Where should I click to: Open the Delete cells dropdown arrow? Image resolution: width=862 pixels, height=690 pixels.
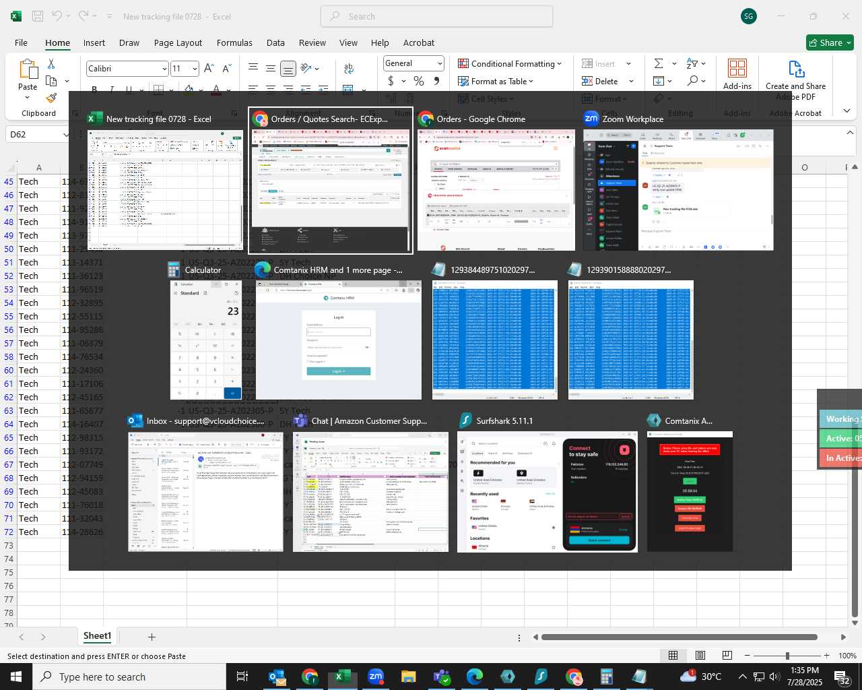coord(631,81)
